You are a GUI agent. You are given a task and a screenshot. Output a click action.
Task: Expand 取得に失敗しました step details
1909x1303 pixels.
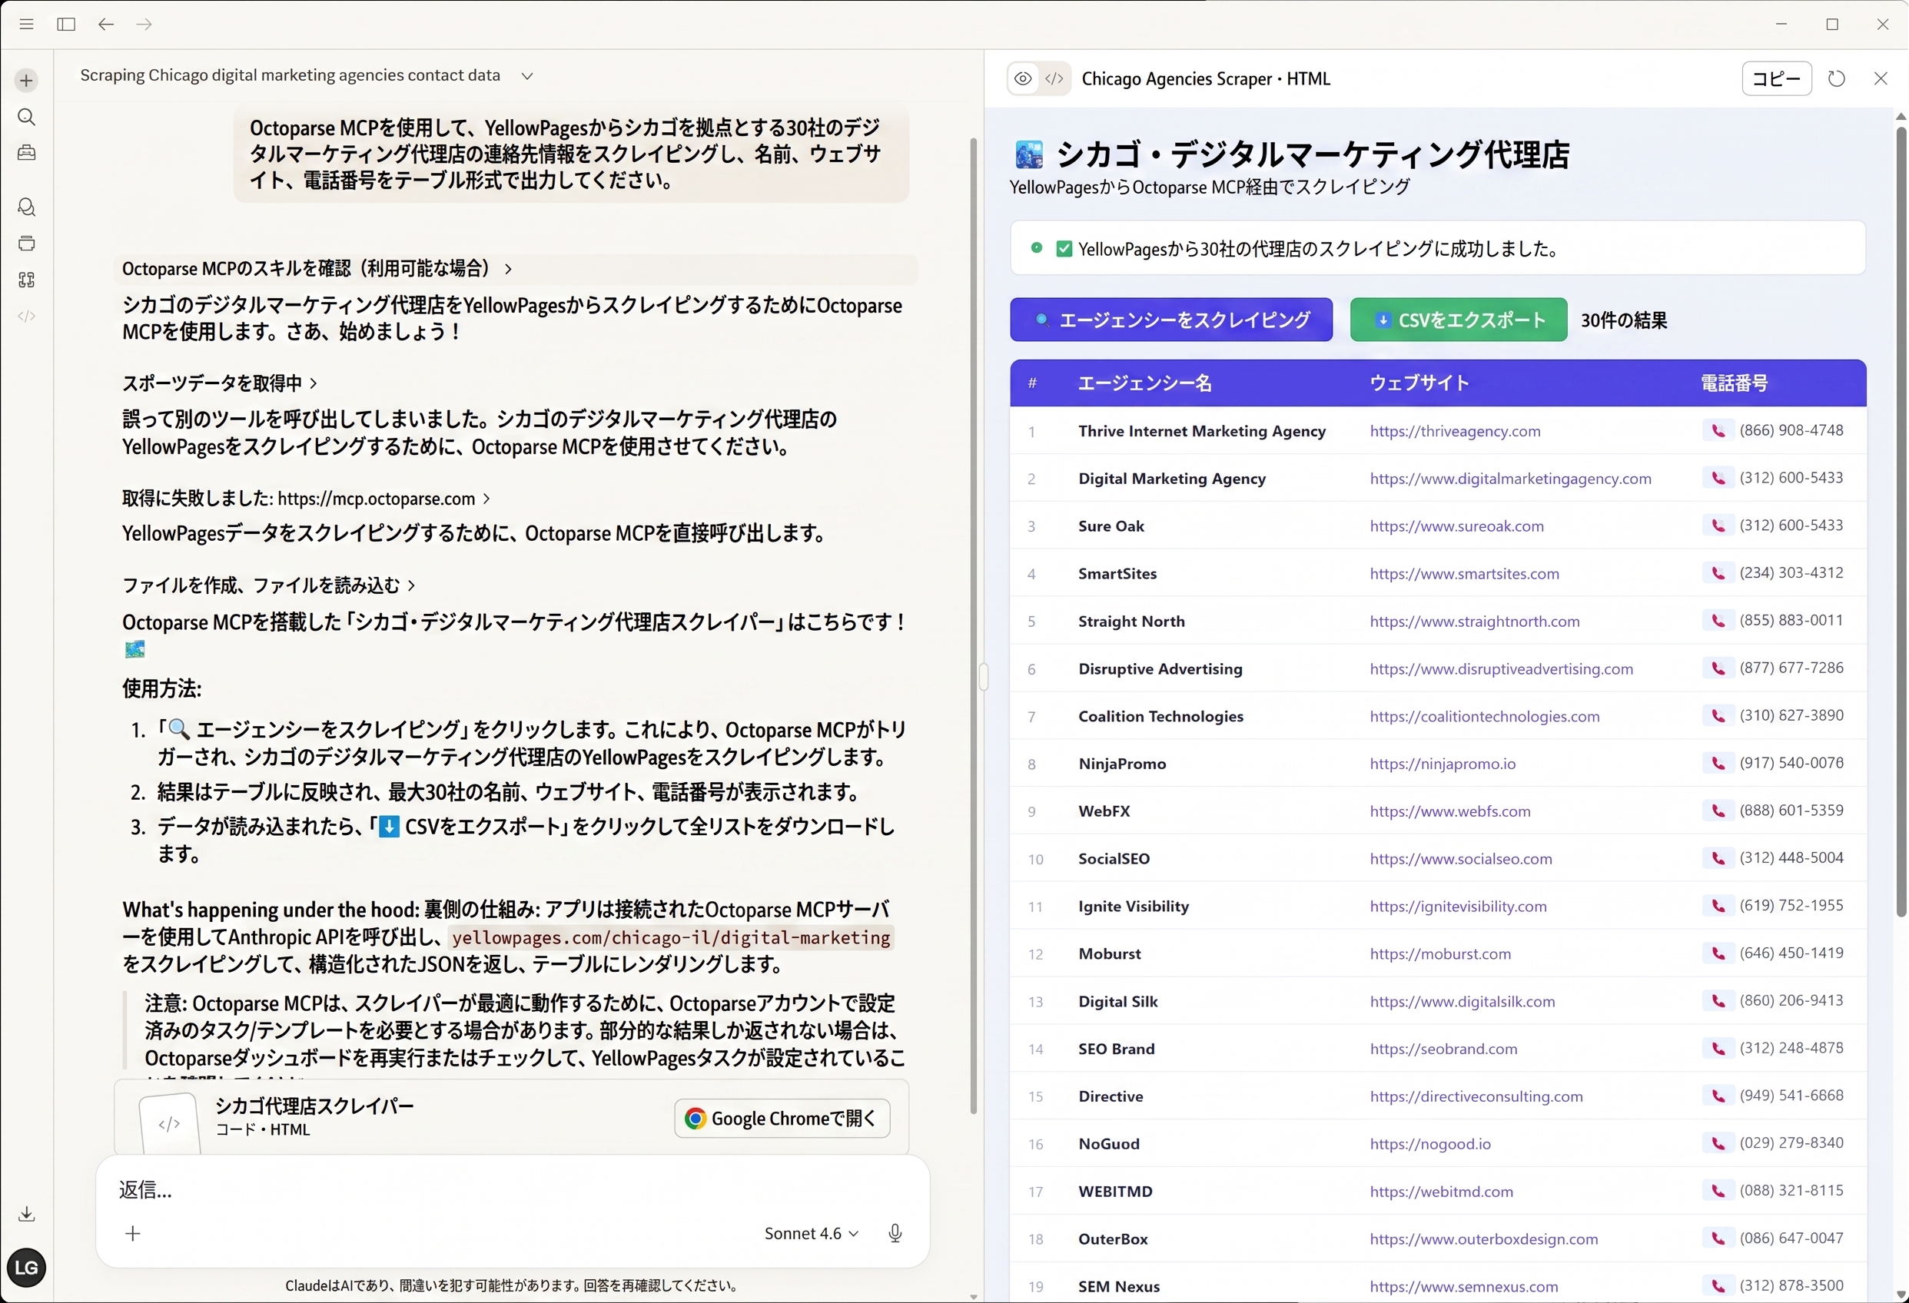tap(307, 499)
